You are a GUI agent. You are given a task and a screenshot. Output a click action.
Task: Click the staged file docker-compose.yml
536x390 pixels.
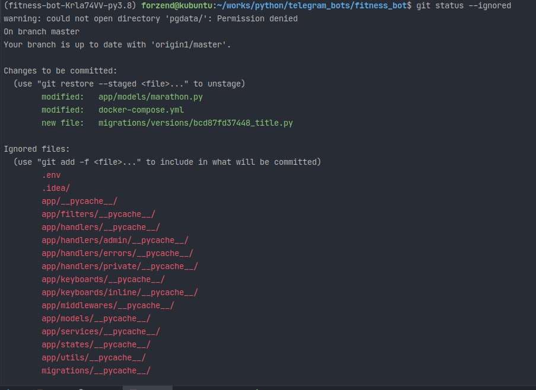[141, 110]
